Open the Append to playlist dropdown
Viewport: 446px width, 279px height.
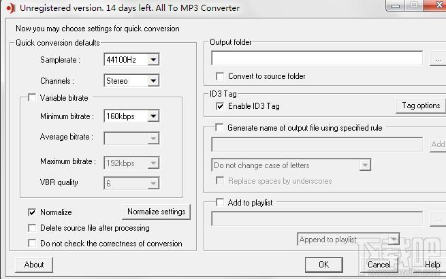point(348,240)
